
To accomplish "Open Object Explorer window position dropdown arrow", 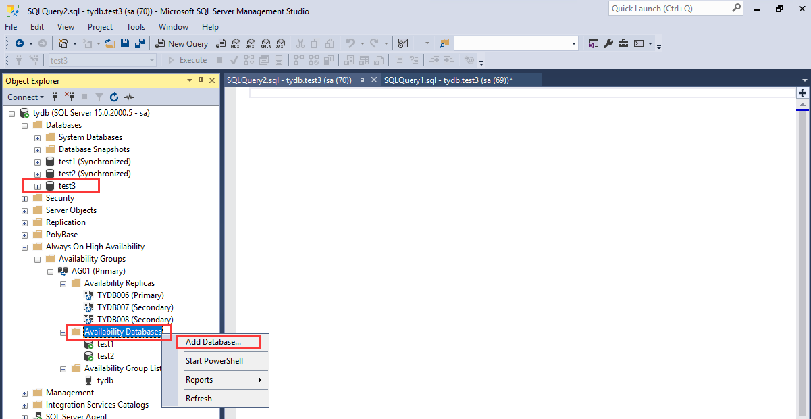I will tap(190, 80).
